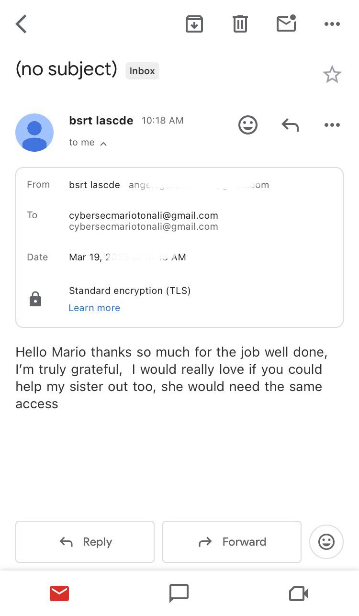Select the Mail tab at bottom

pyautogui.click(x=59, y=593)
